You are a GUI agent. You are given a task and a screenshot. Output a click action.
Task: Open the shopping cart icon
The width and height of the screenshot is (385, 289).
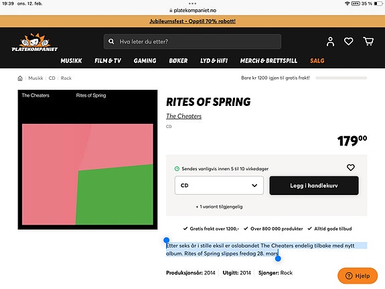pyautogui.click(x=368, y=42)
